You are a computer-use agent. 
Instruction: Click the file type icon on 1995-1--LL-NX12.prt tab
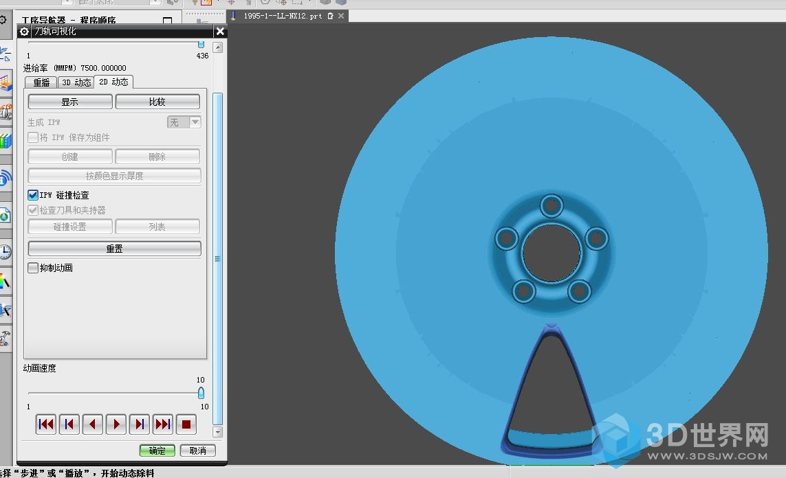[233, 16]
